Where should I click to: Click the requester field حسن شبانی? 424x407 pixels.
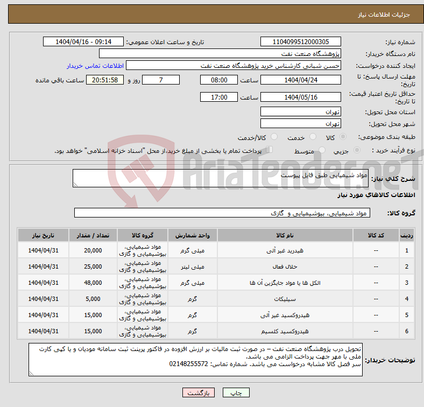(234, 66)
